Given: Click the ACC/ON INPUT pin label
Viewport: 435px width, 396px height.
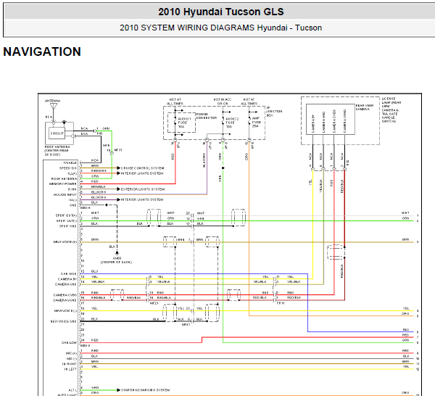Looking at the screenshot, I should point(65,194).
